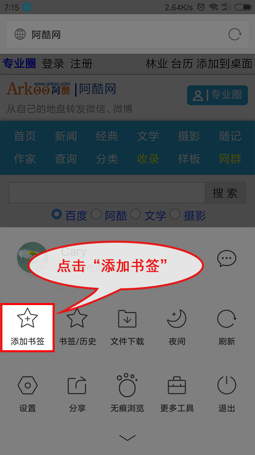
Task: Open 更多工具 toolbox icon
Action: [177, 385]
